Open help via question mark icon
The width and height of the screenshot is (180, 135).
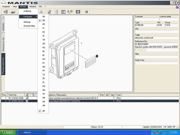point(86,12)
